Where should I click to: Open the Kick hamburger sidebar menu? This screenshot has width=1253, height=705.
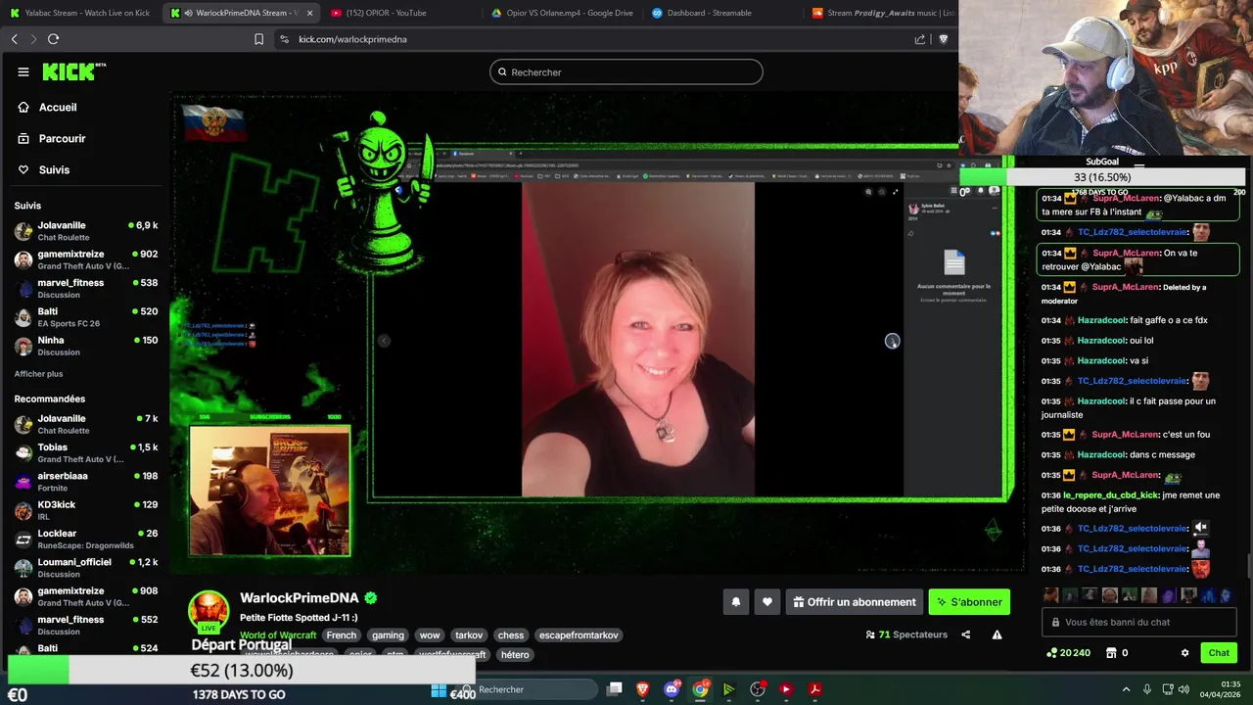[x=23, y=71]
